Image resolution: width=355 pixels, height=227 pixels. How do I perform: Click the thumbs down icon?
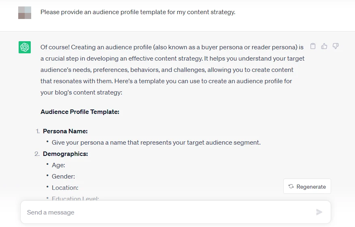pyautogui.click(x=336, y=46)
